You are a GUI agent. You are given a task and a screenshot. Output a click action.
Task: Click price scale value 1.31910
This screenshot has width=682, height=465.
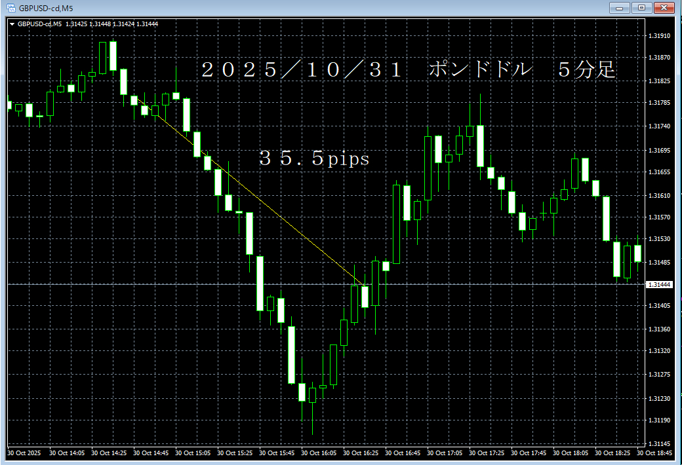point(660,35)
